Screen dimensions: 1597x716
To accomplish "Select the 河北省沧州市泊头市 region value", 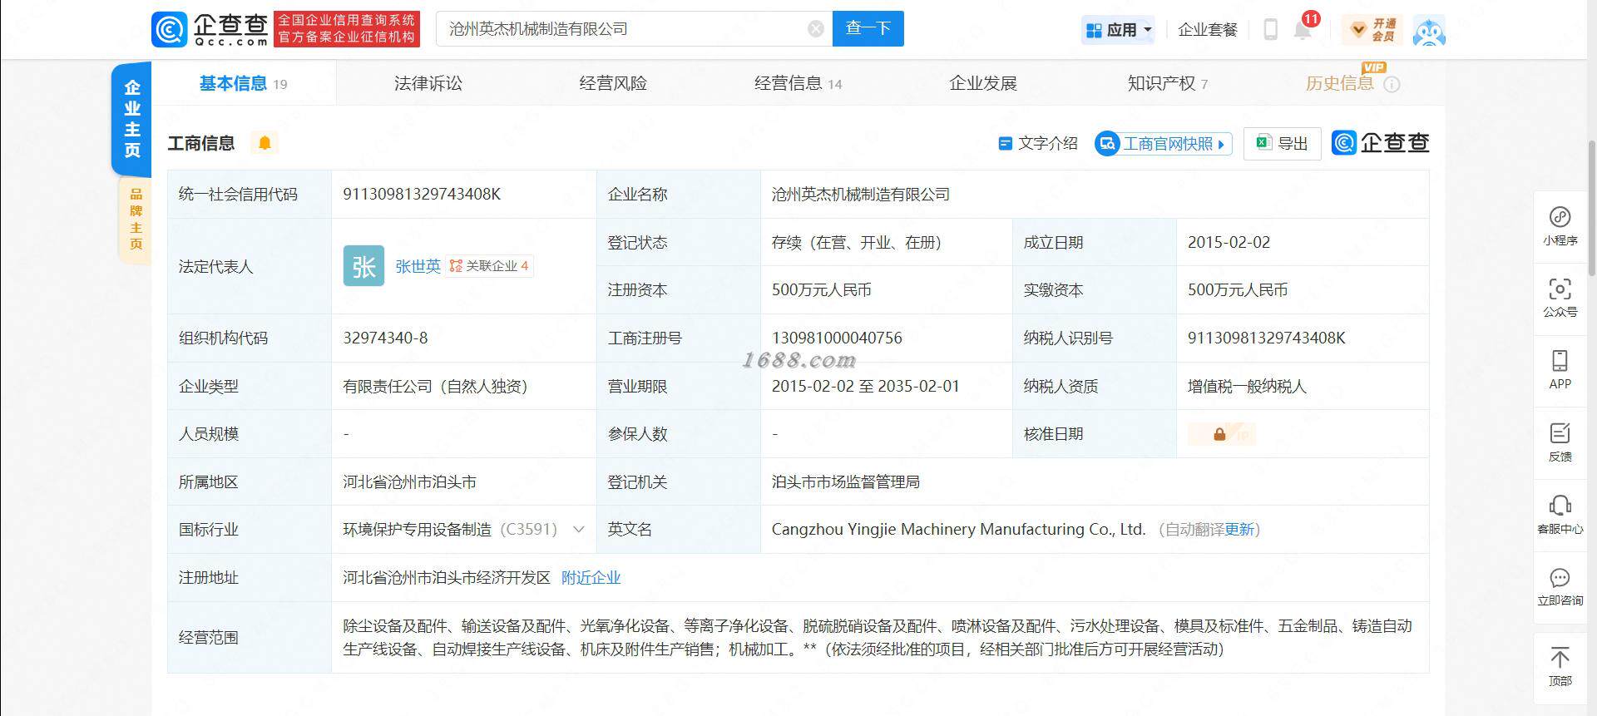I will 409,481.
